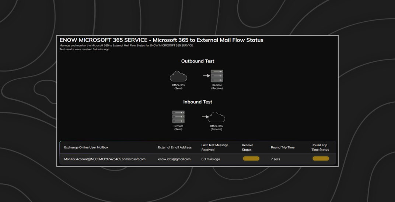The image size is (395, 202).
Task: Click the 'Test results were received 5.4 mins ago' text
Action: (84, 50)
